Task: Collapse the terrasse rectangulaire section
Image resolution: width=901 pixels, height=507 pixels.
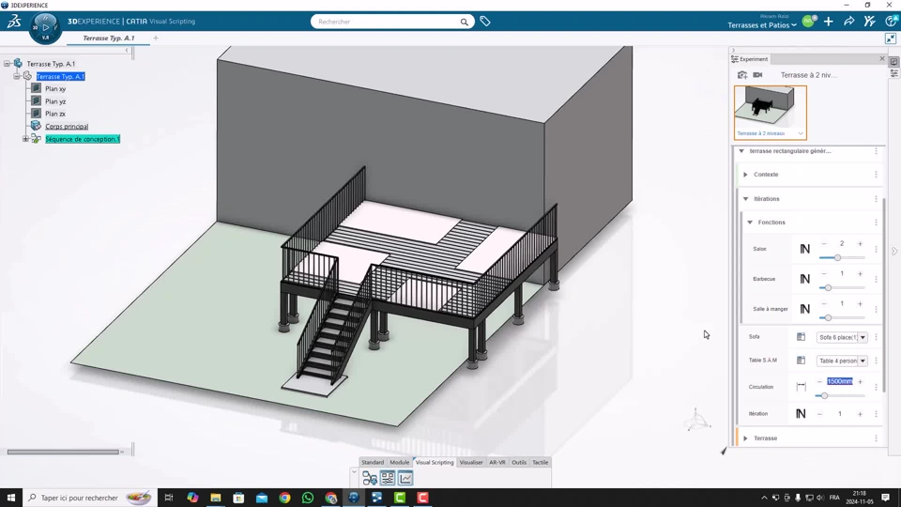Action: coord(741,151)
